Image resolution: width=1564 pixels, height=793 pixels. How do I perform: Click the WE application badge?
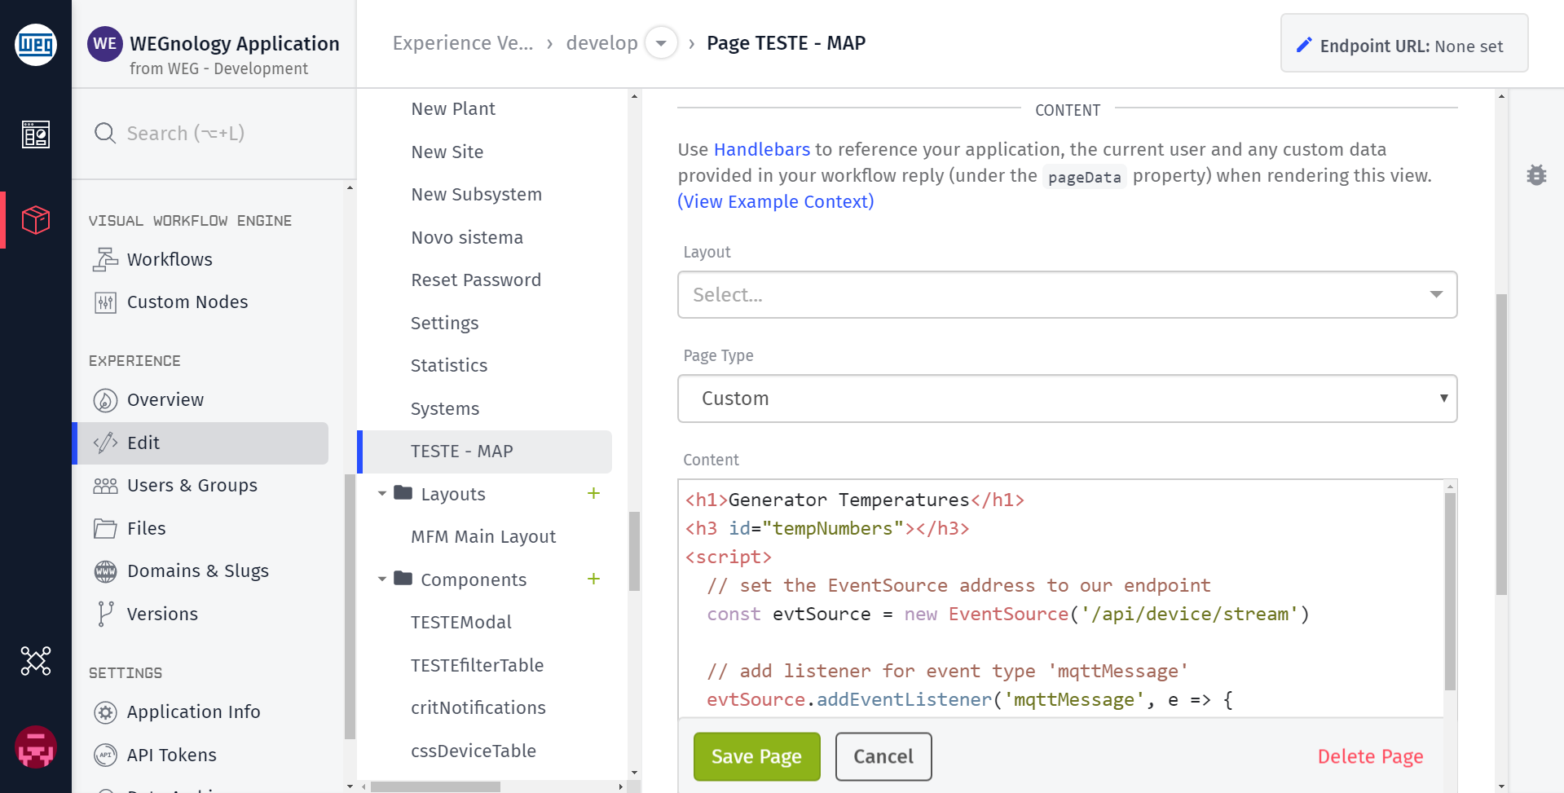click(105, 44)
